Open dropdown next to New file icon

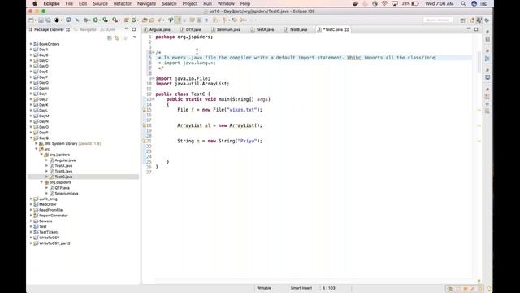(x=35, y=20)
